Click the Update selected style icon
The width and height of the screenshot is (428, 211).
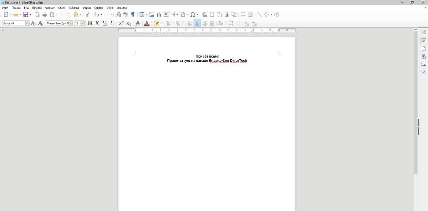33,23
